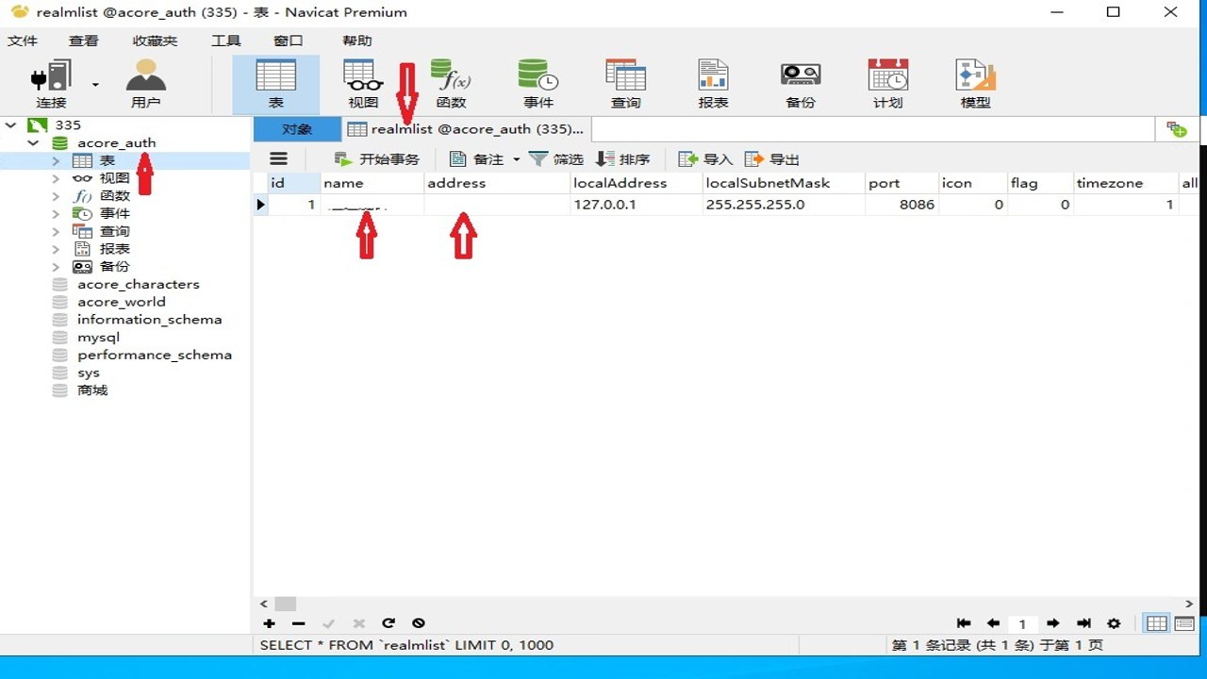
Task: Open the 计划 schedule toolbar button
Action: [x=887, y=85]
